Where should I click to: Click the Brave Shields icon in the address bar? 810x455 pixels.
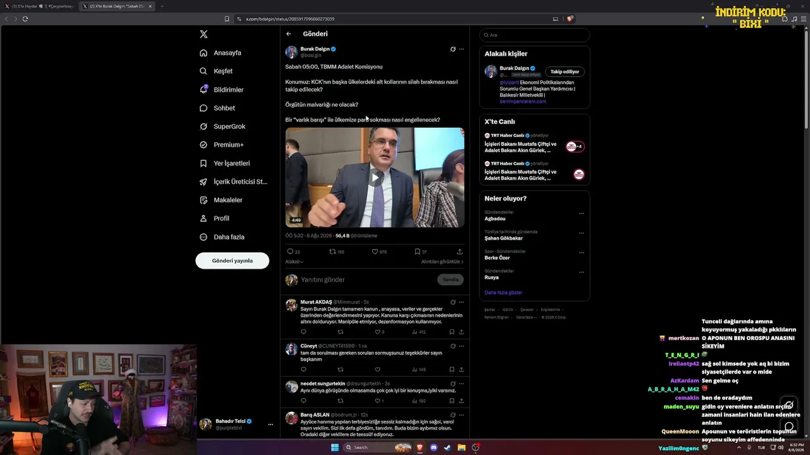pos(570,19)
